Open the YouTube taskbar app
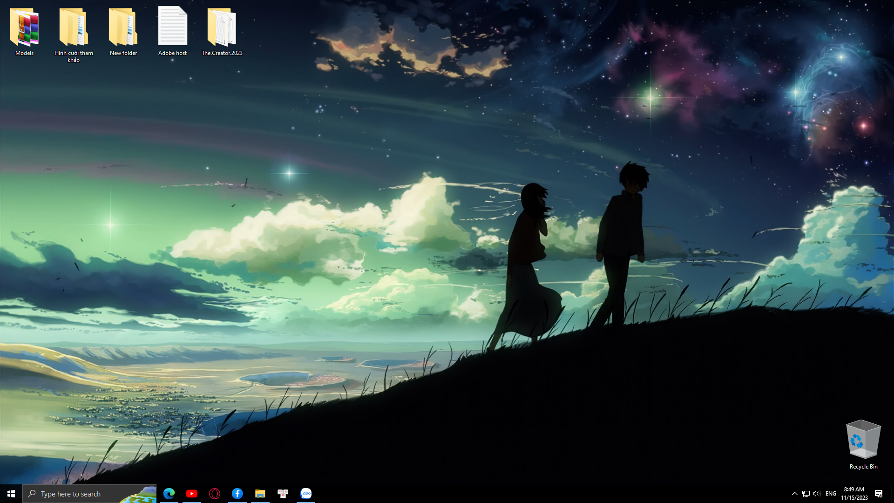Screen dimensions: 894x503 click(x=192, y=494)
